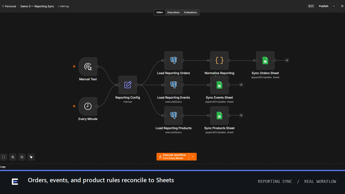Open the Logs panel
Screen dimensions: 345x194
3,167
